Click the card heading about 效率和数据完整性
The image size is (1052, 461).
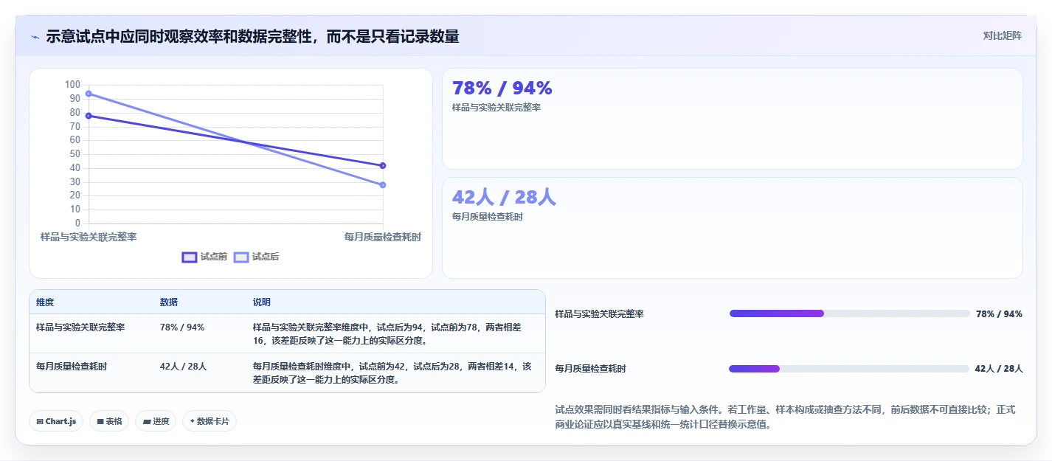[253, 37]
